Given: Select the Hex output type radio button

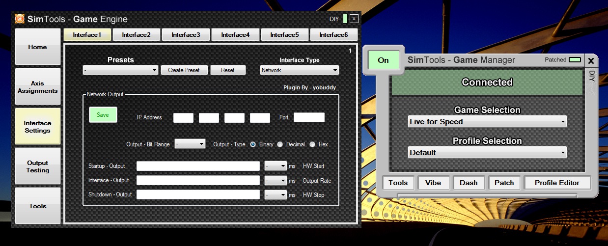Looking at the screenshot, I should point(312,144).
